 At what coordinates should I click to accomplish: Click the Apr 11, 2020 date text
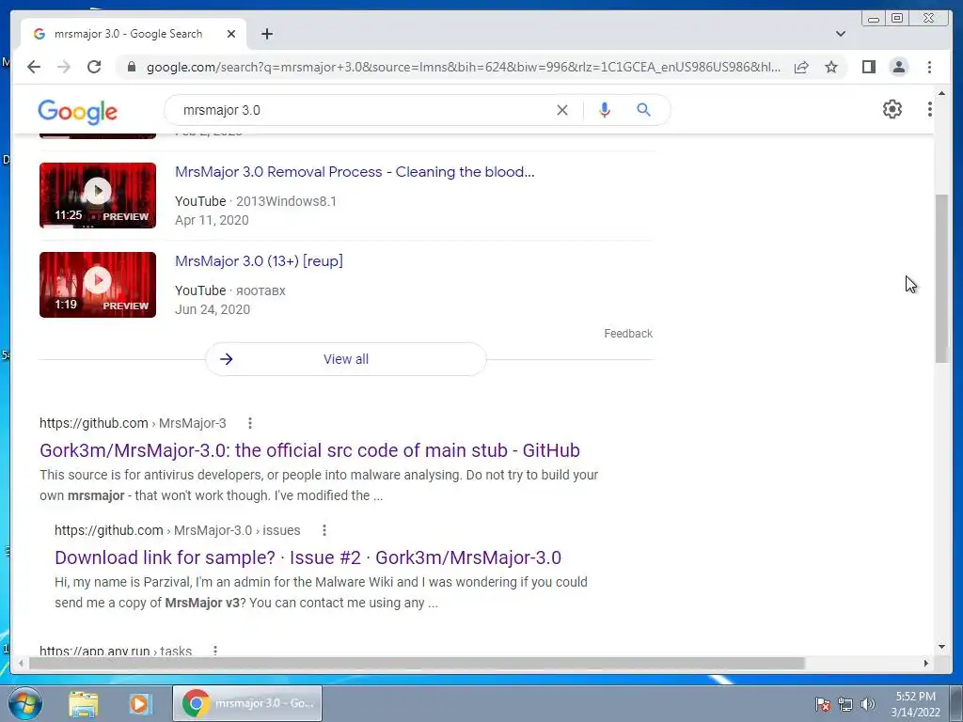[x=212, y=220]
